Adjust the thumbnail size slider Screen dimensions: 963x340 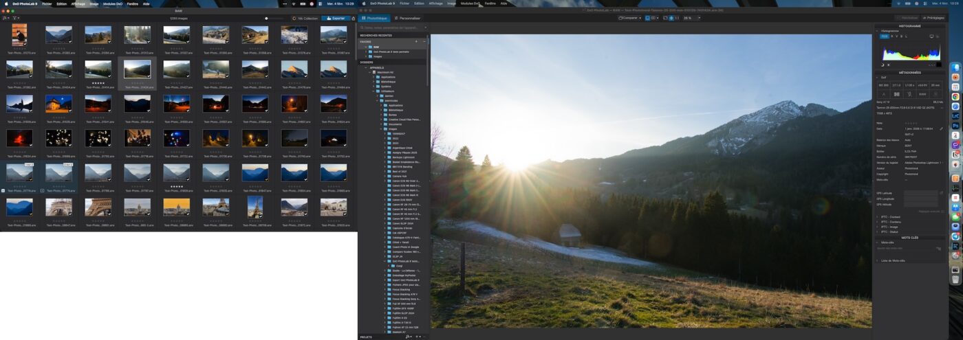(267, 18)
